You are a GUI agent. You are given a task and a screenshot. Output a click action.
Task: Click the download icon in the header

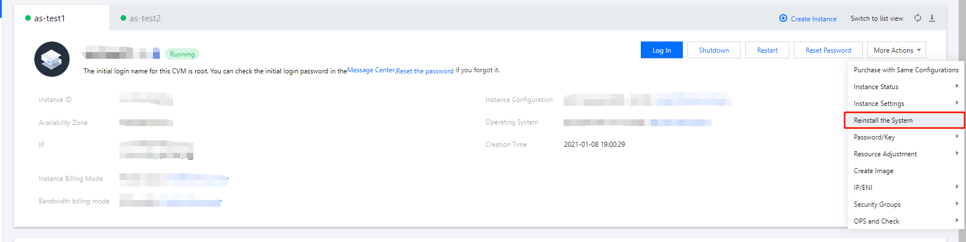(932, 18)
